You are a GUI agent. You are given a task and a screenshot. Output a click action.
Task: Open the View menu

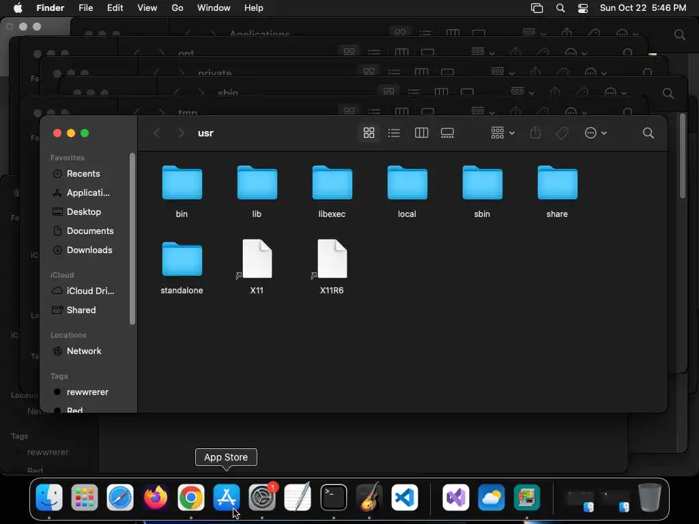point(147,8)
